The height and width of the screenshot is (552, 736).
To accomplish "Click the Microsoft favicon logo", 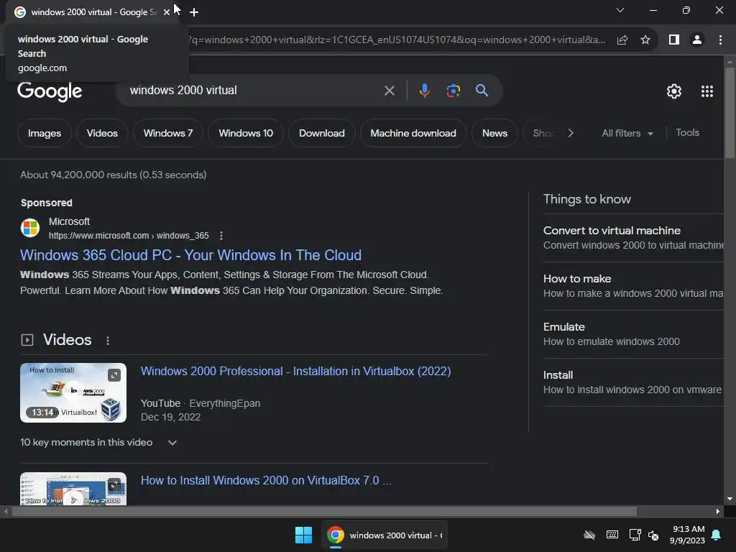I will tap(30, 228).
